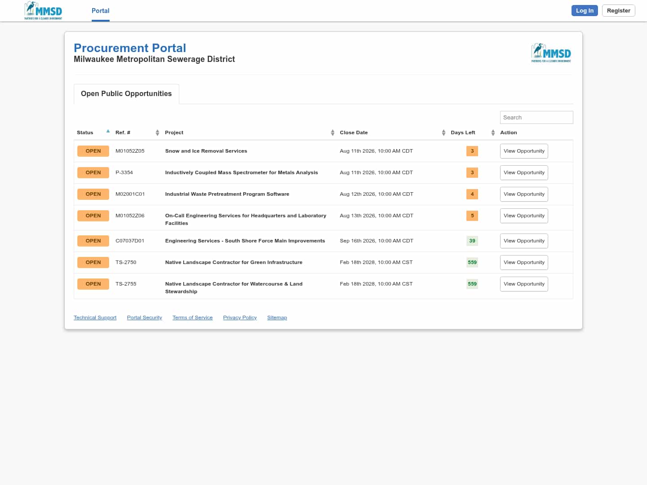The width and height of the screenshot is (647, 485).
Task: Click days left badge showing 39
Action: pyautogui.click(x=472, y=241)
